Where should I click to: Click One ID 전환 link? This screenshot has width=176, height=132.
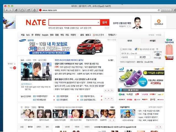click(149, 62)
